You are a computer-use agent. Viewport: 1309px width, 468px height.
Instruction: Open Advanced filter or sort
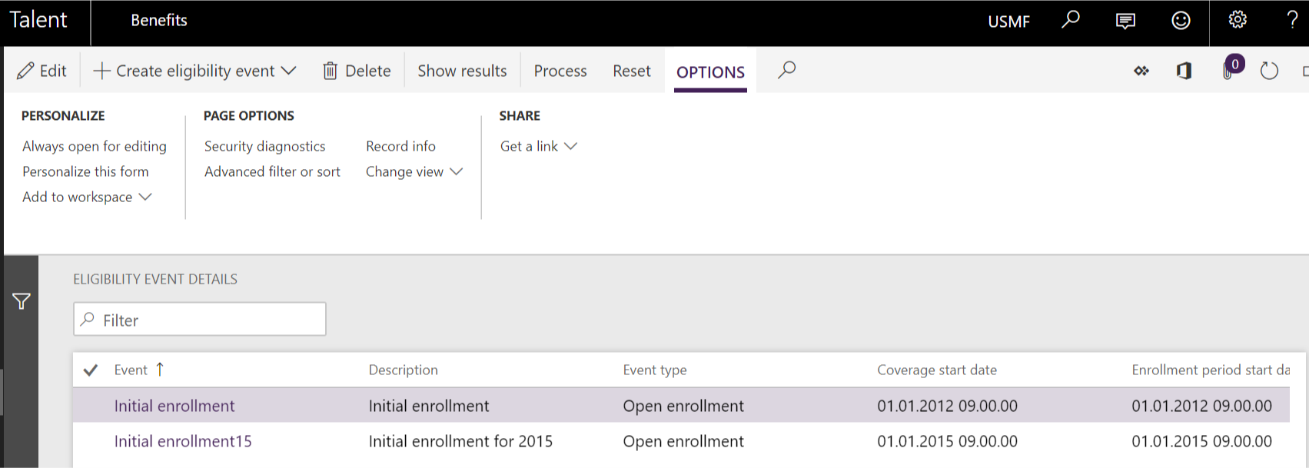[272, 171]
